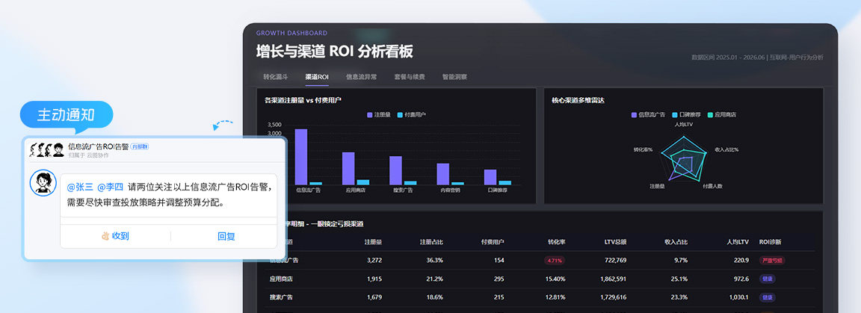Click the 3,272 registration count cell
This screenshot has height=313, width=861.
[x=374, y=260]
